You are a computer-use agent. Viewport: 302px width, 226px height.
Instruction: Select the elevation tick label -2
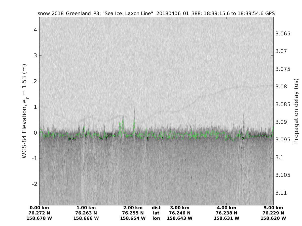click(34, 184)
